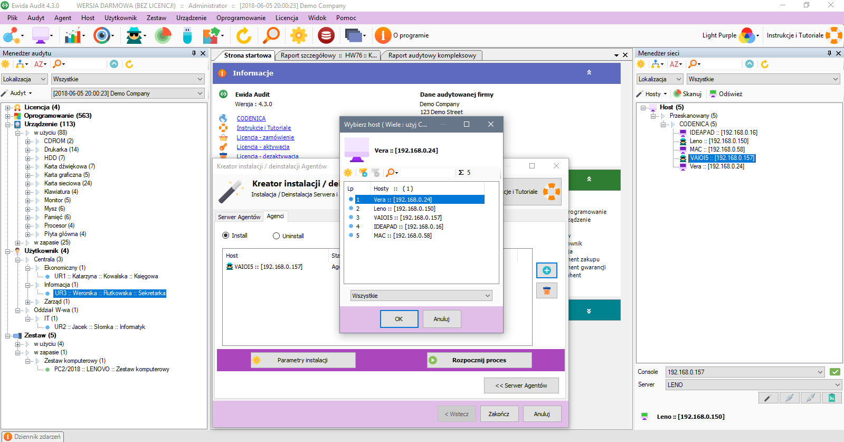Open the Oprogramowanie menu
This screenshot has width=844, height=442.
[x=241, y=18]
